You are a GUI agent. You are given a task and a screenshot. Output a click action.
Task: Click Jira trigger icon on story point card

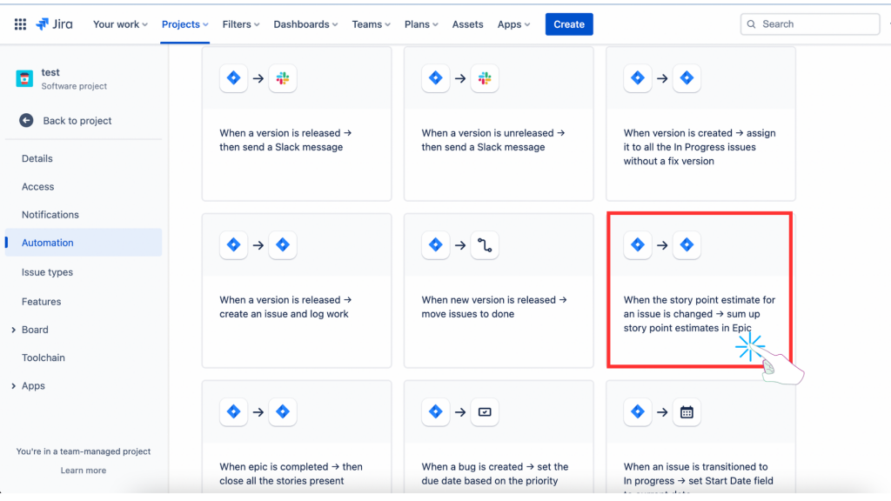638,245
